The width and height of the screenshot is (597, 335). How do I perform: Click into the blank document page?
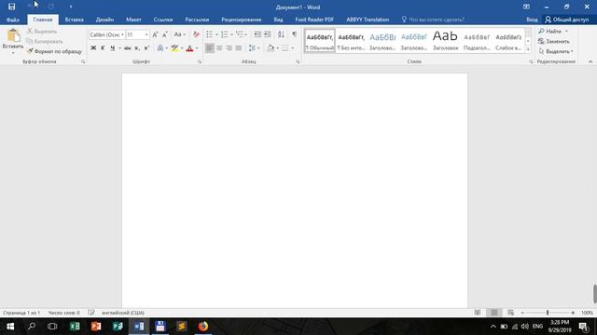295,191
